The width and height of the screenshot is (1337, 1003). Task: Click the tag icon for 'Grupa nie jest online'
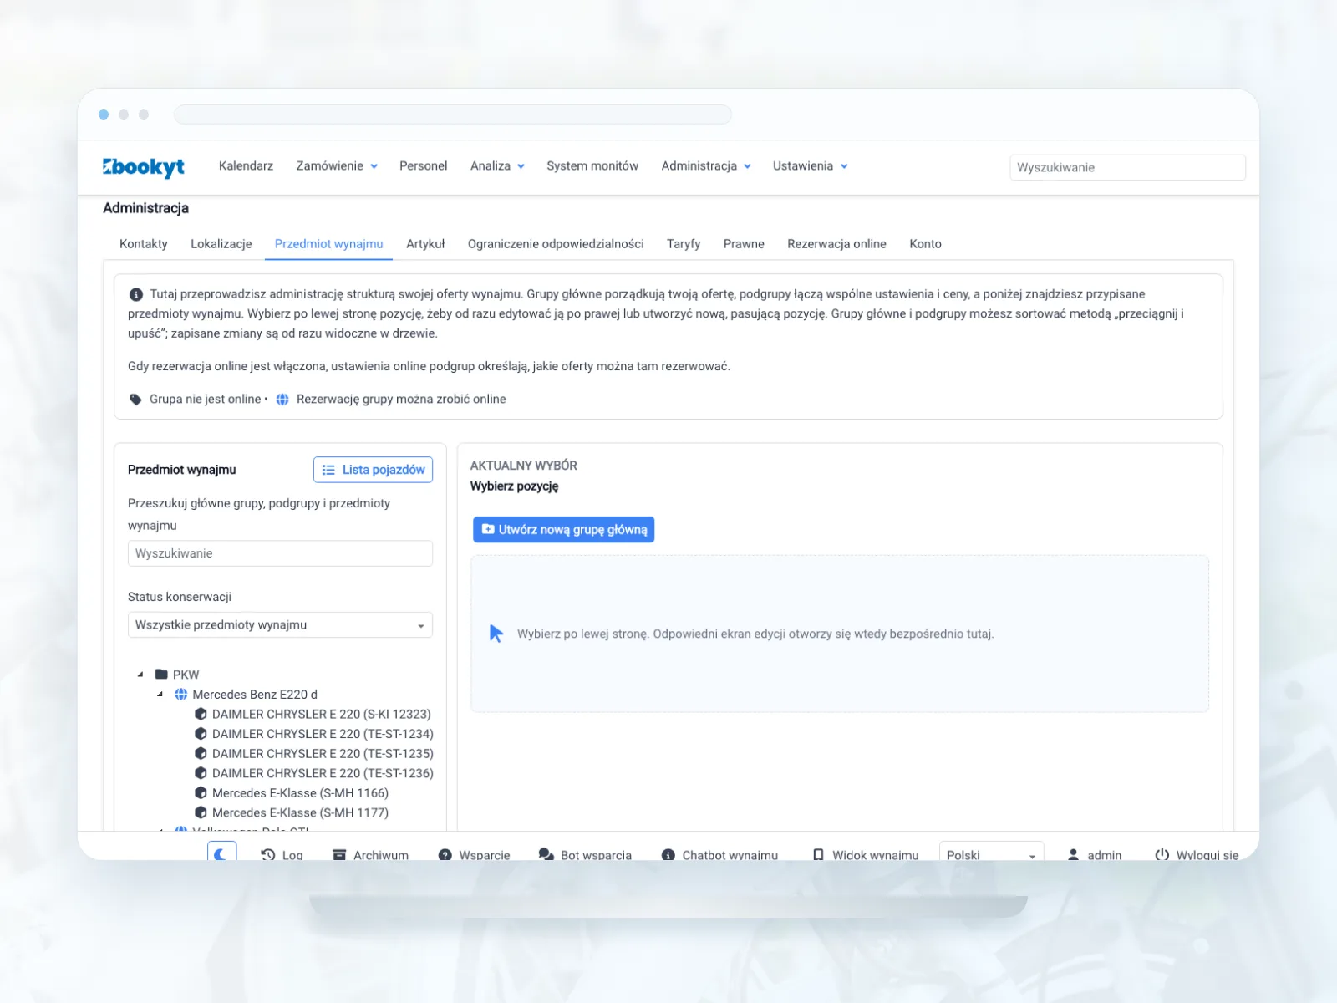(136, 400)
